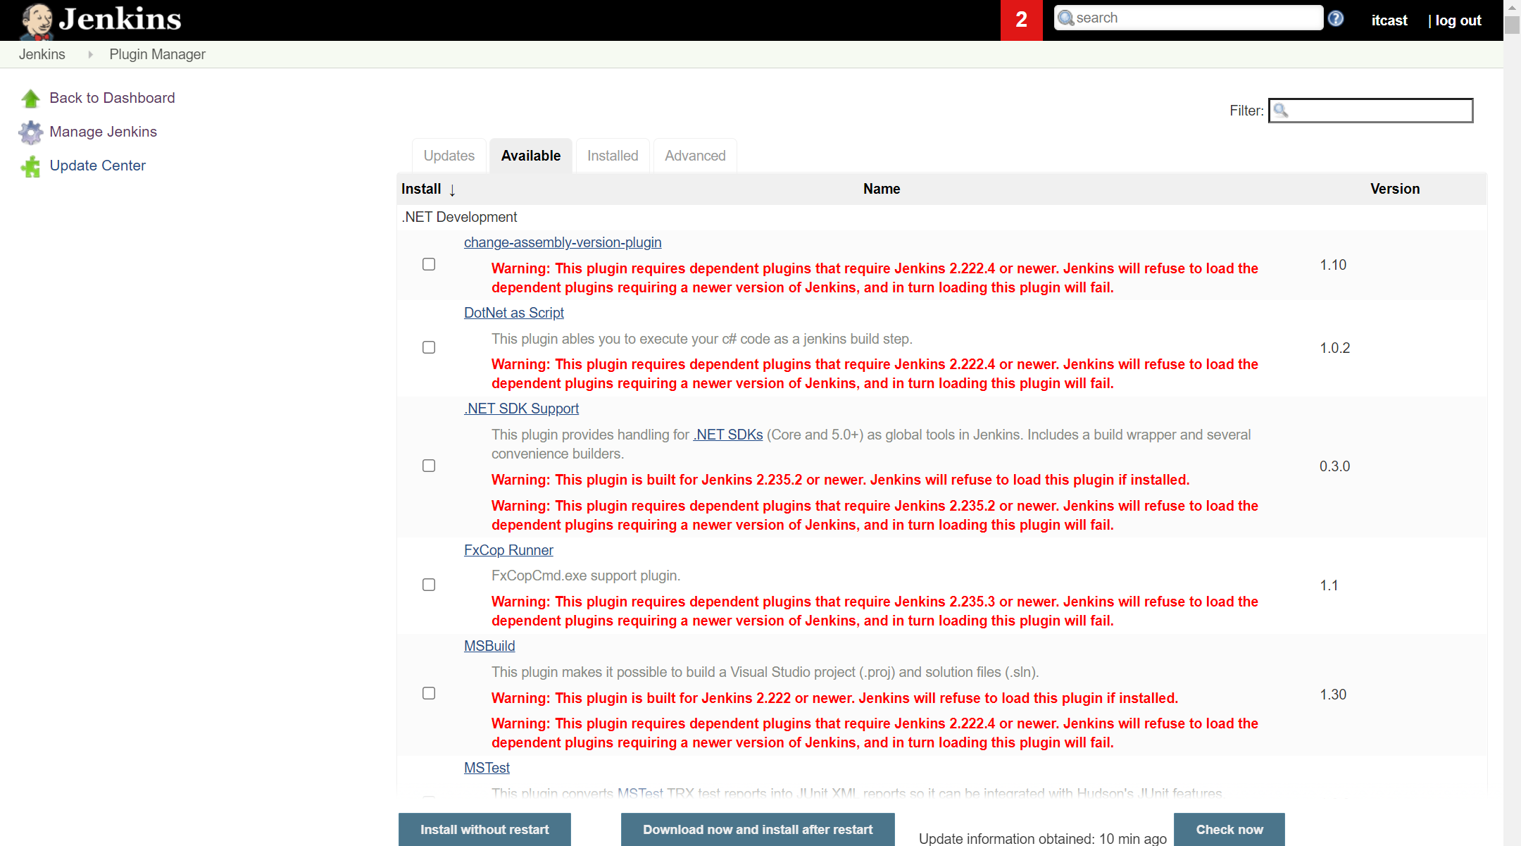1521x846 pixels.
Task: Click the page vertical scrollbar thumb
Action: tap(1512, 25)
